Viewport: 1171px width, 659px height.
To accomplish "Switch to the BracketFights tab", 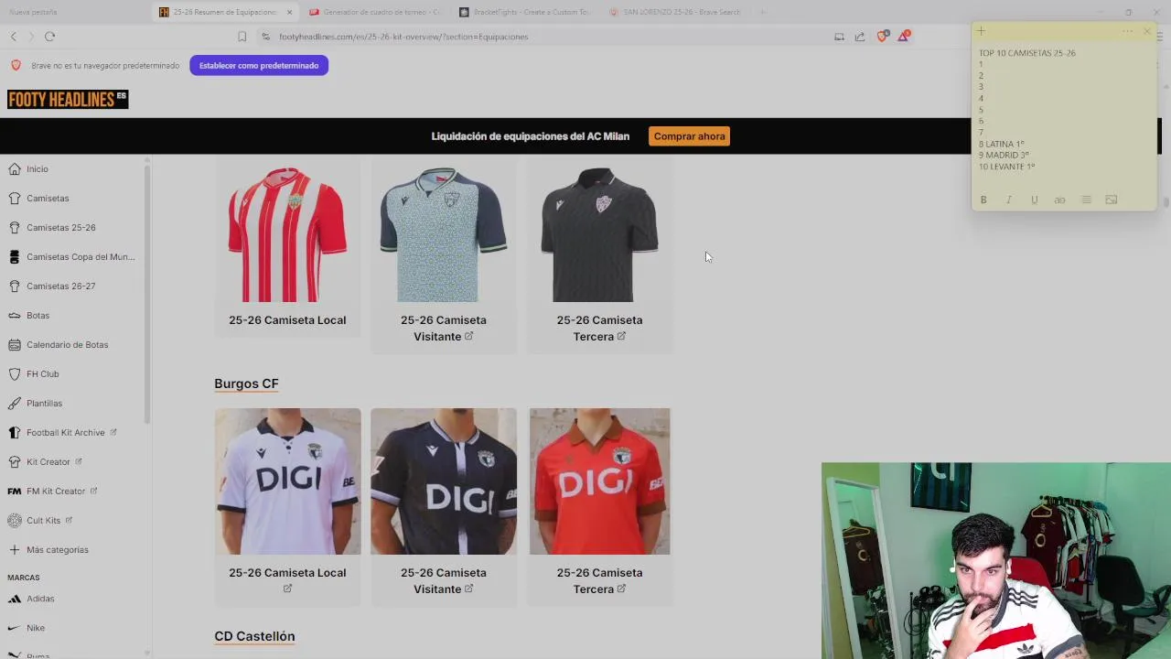I will click(x=524, y=12).
